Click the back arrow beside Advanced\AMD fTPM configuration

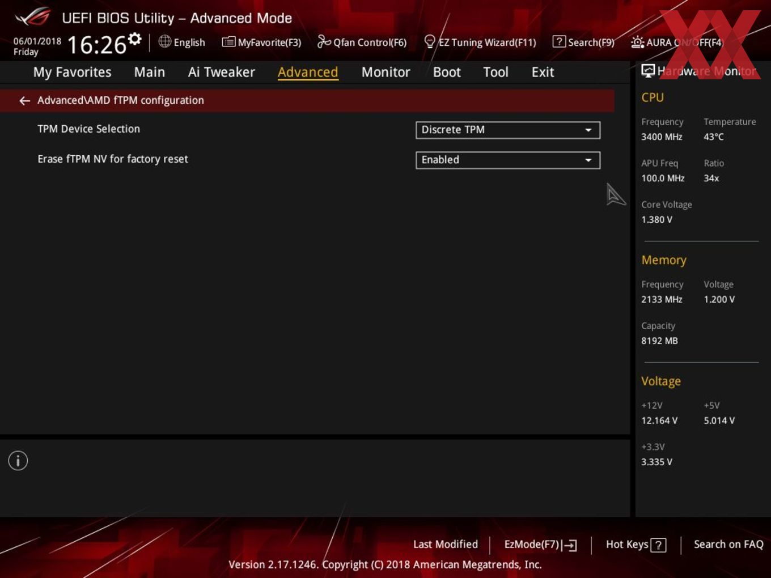[24, 101]
